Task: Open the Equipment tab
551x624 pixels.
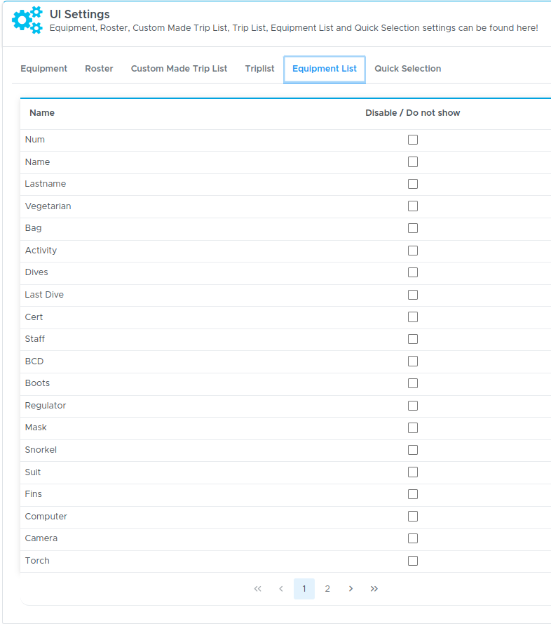Action: (x=43, y=69)
